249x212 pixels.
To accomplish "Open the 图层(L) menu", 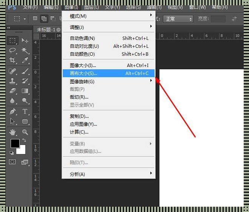I will pyautogui.click(x=91, y=7).
